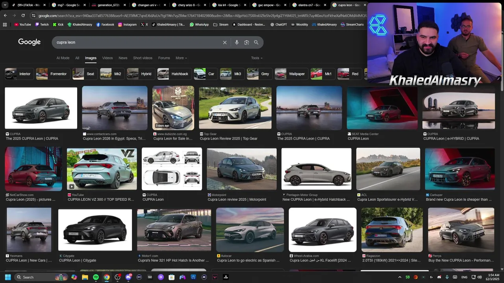Open Discord from the taskbar
Screen dimensions: 504x283
(x=128, y=277)
